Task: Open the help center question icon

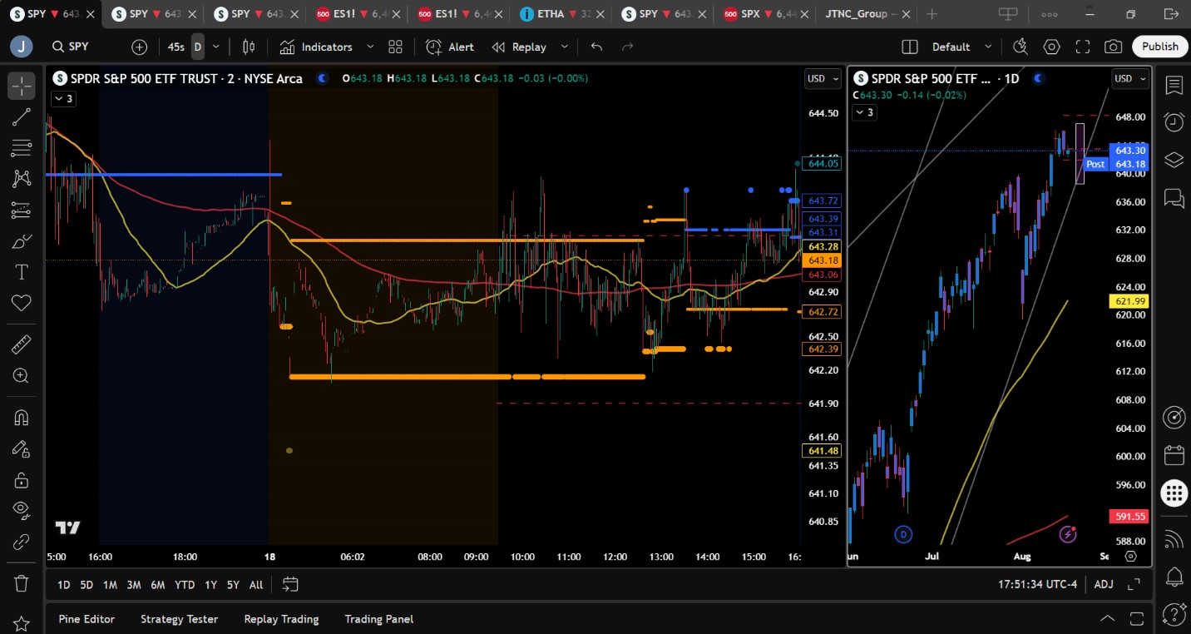Action: tap(1174, 613)
